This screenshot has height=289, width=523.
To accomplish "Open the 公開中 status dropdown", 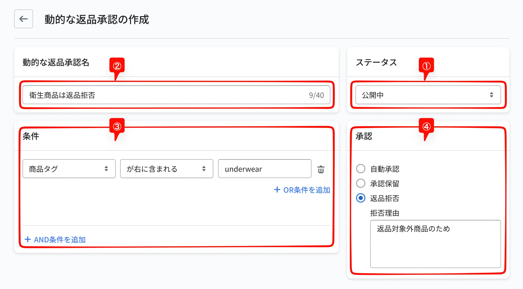I will point(428,95).
